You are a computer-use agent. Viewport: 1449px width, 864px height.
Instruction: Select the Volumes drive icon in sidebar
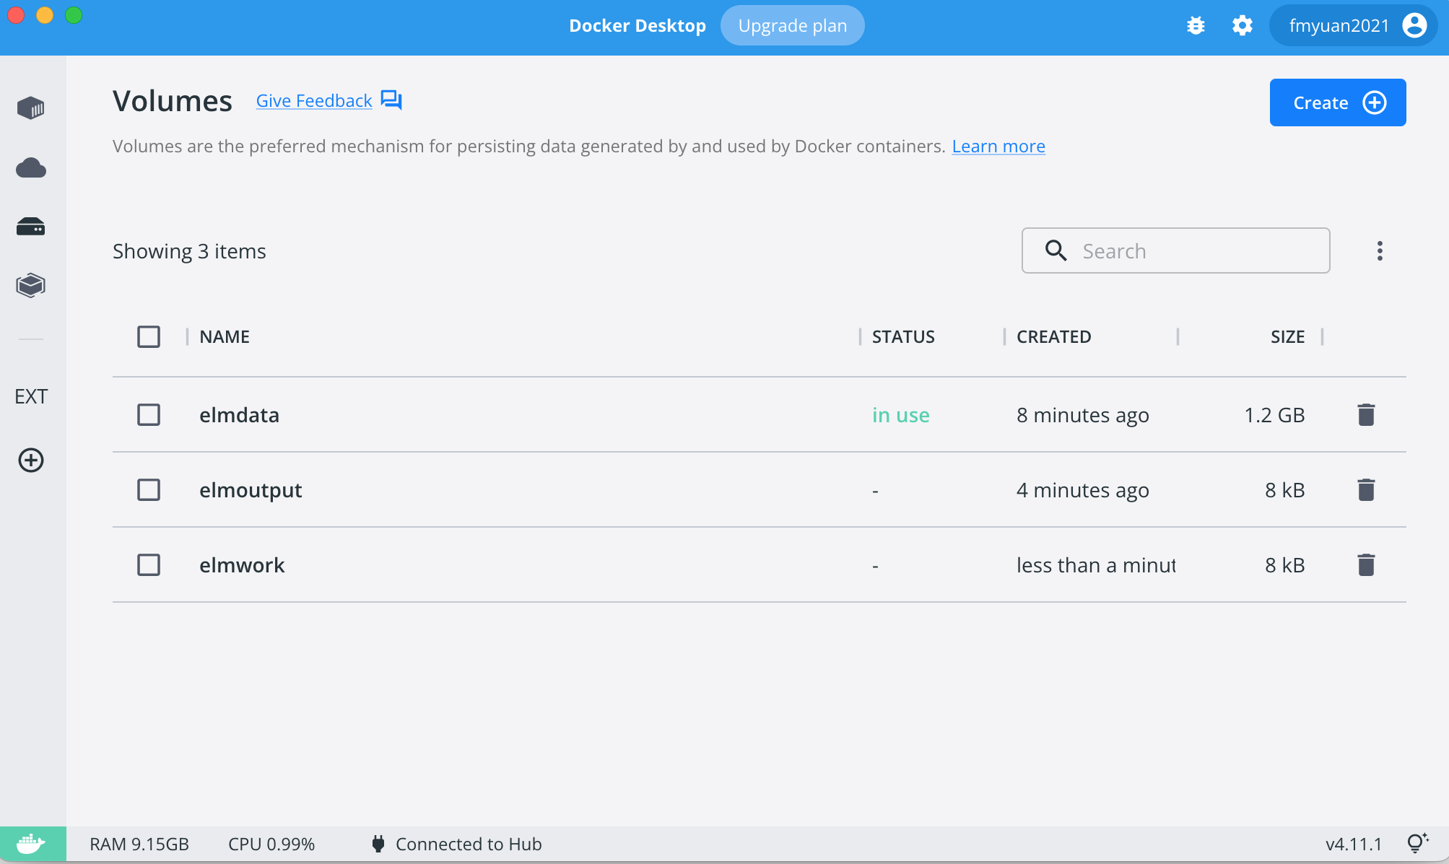tap(31, 227)
